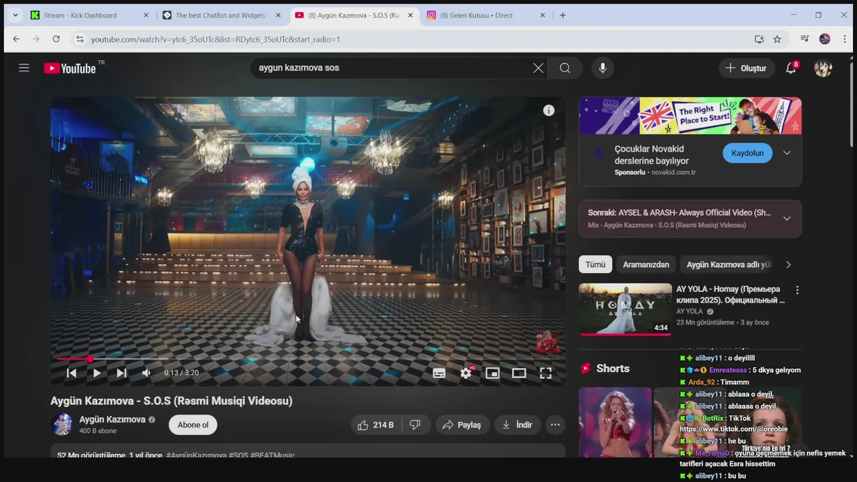
Task: Open the HOMAY video thumbnail
Action: [625, 309]
